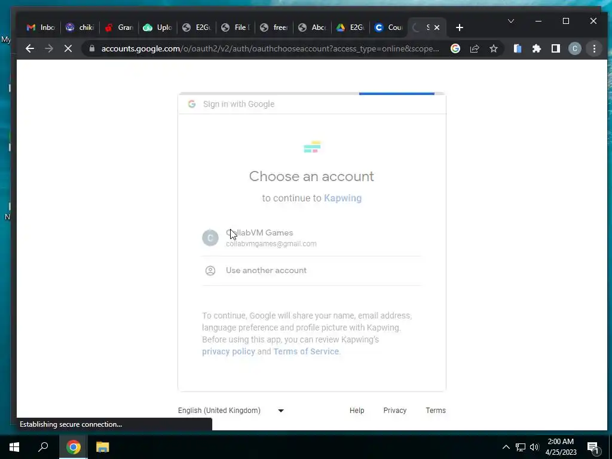The width and height of the screenshot is (612, 459).
Task: Open the taskbar clock and date
Action: click(x=561, y=447)
